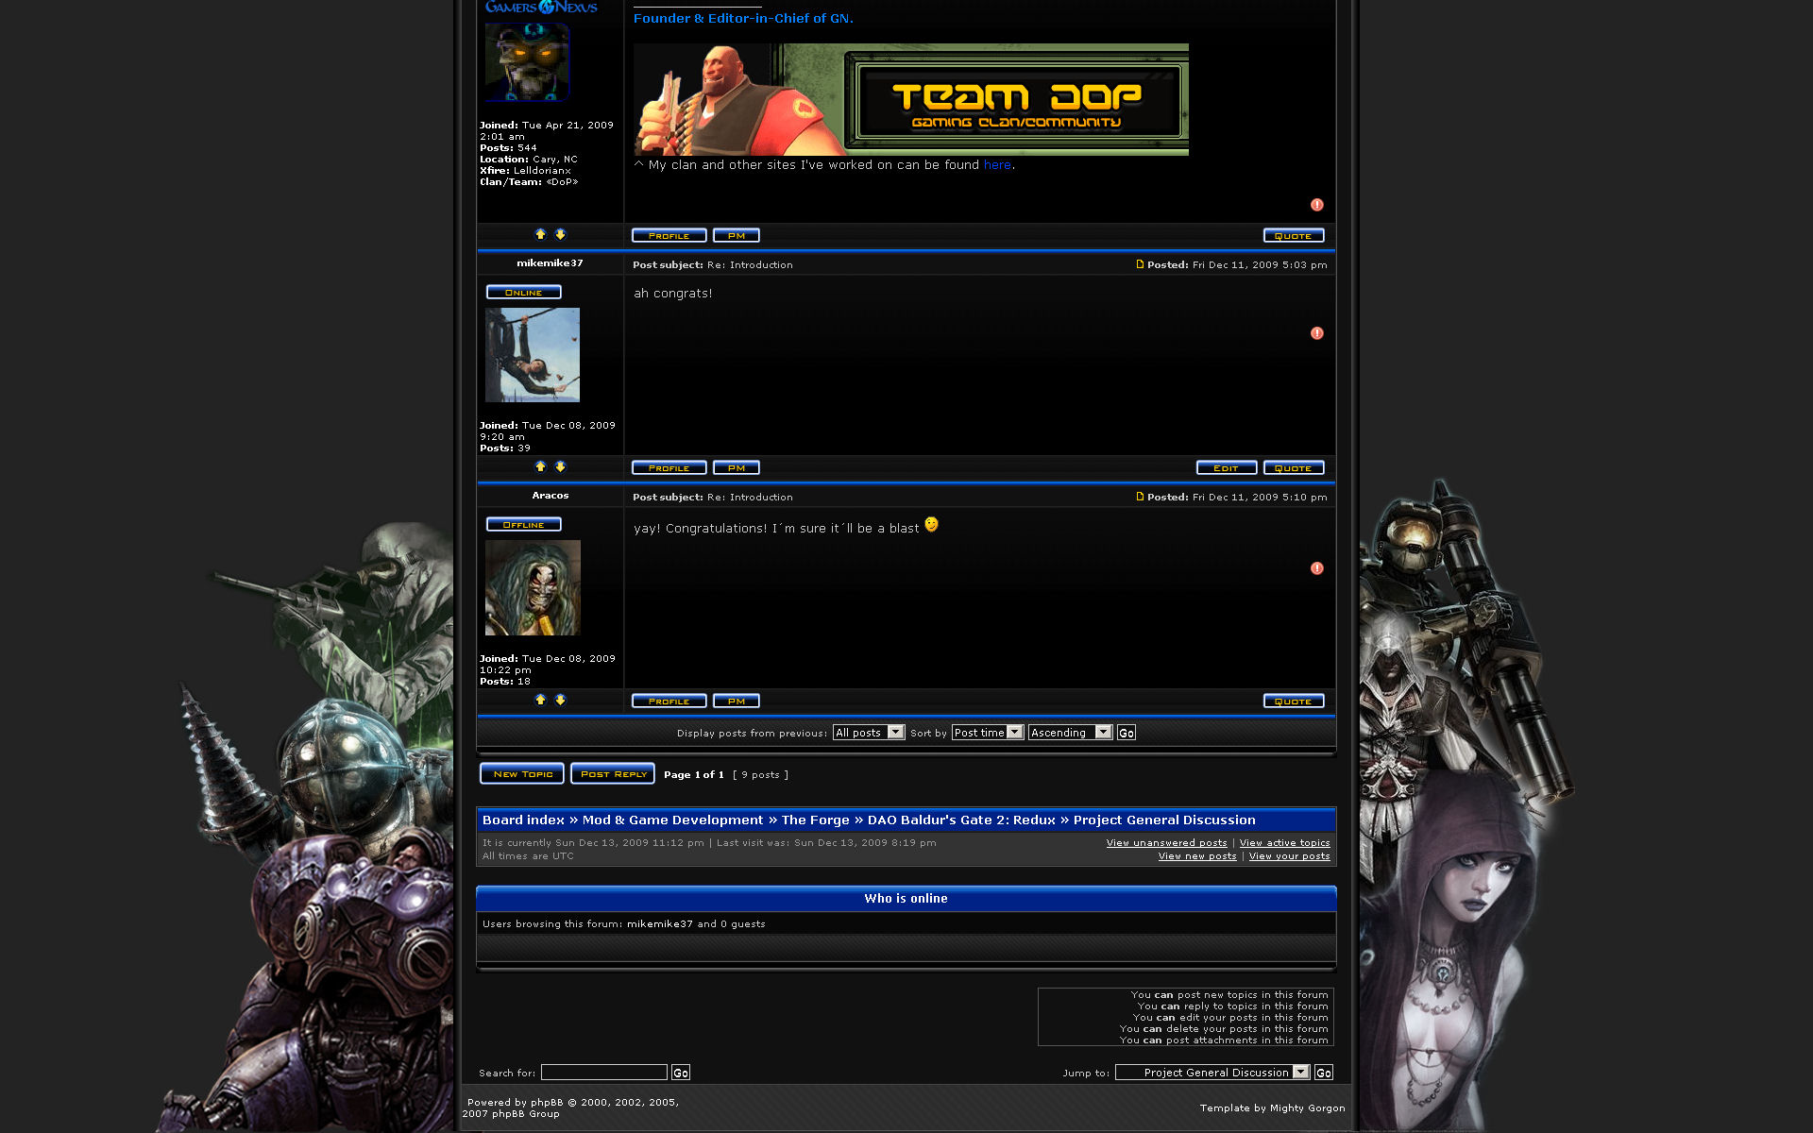1813x1133 pixels.
Task: Send PM to first poster
Action: coord(737,235)
